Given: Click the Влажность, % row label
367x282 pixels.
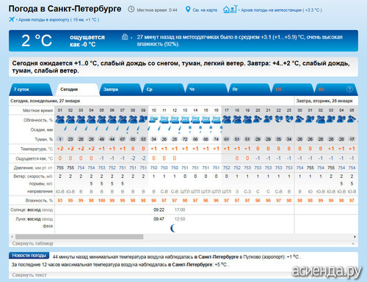Looking at the screenshot, I should pos(39,201).
